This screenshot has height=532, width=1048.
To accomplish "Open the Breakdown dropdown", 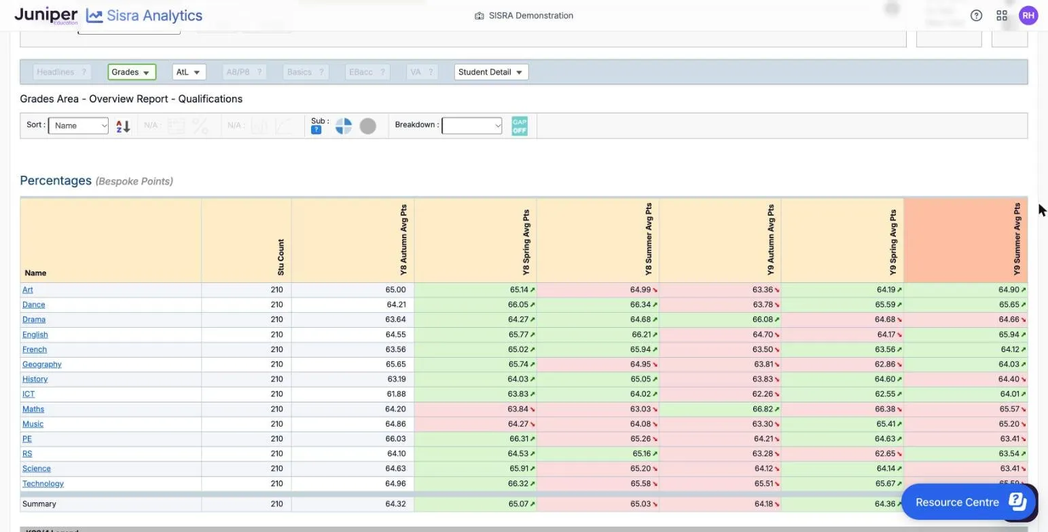I will [x=472, y=126].
